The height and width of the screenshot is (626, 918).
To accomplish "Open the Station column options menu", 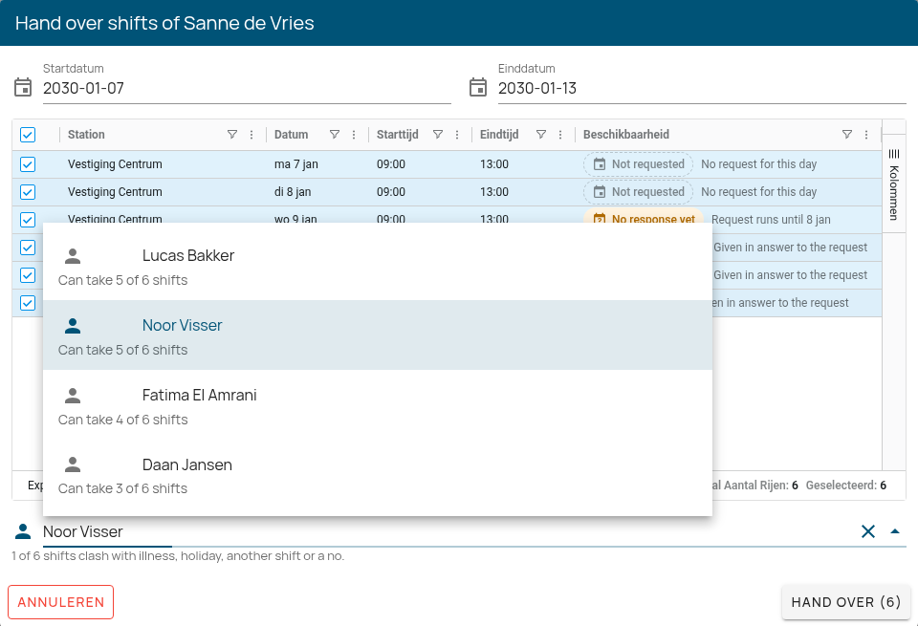I will coord(251,135).
